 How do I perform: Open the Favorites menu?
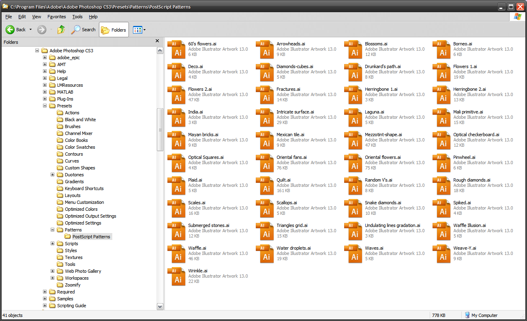click(56, 17)
